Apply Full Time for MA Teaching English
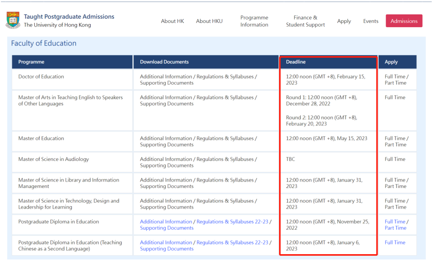This screenshot has width=433, height=267. coord(395,97)
